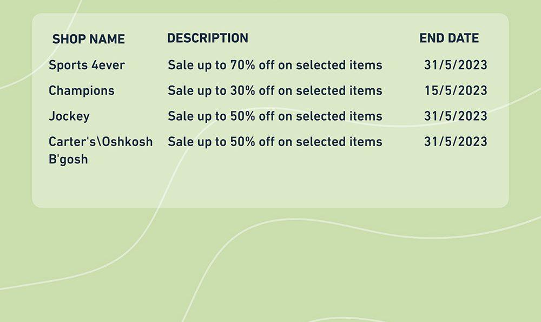Screen dimensions: 541x322
Task: Click Sports 4ever end date 31/5/2023
Action: [456, 65]
